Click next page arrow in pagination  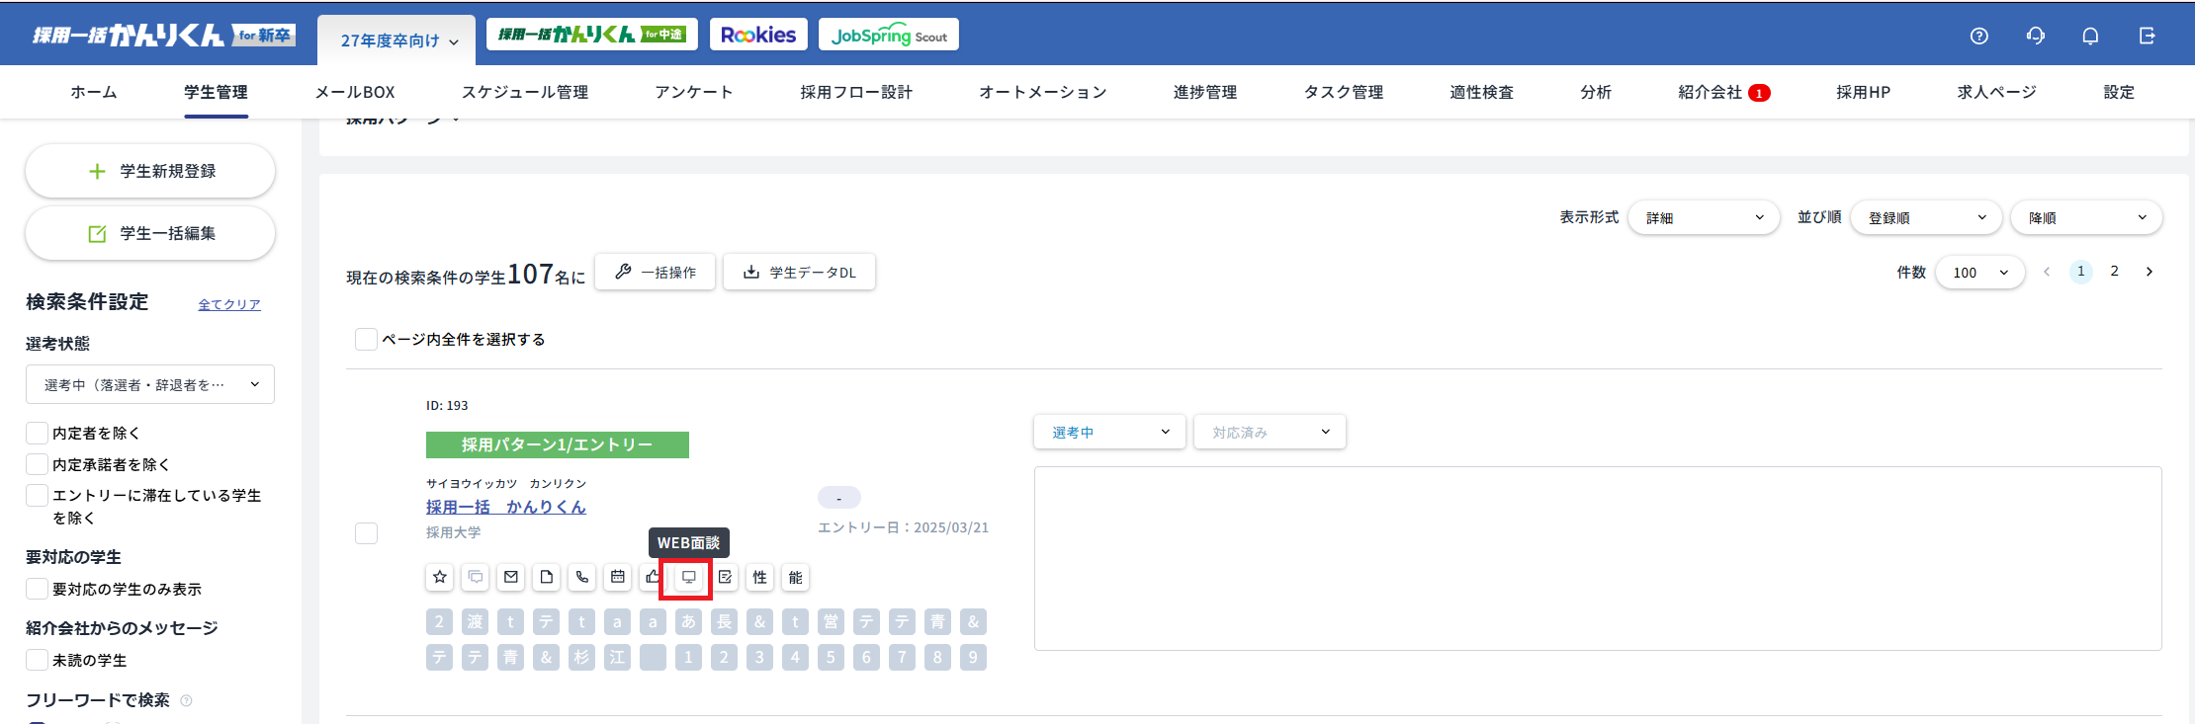coord(2149,271)
